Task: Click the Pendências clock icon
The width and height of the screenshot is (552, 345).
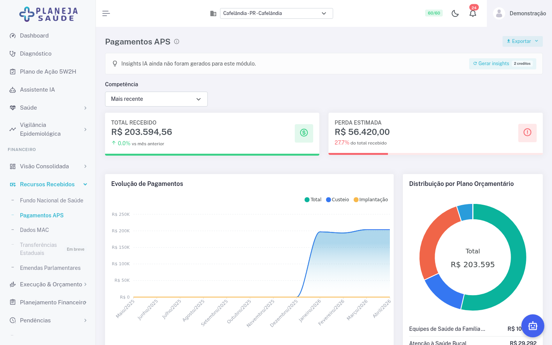Action: click(13, 320)
